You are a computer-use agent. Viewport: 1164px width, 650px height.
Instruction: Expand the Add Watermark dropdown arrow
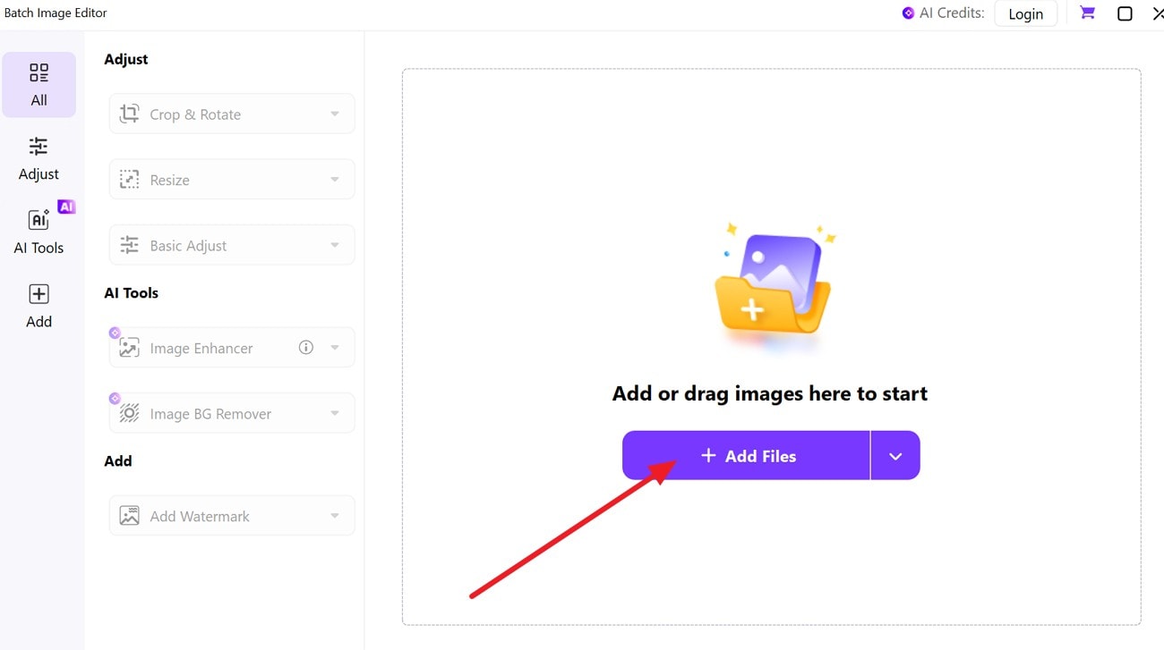pyautogui.click(x=333, y=515)
